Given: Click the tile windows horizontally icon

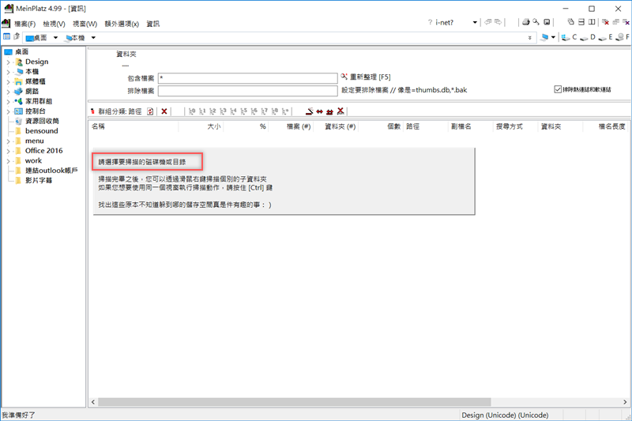Looking at the screenshot, I should coord(581,22).
